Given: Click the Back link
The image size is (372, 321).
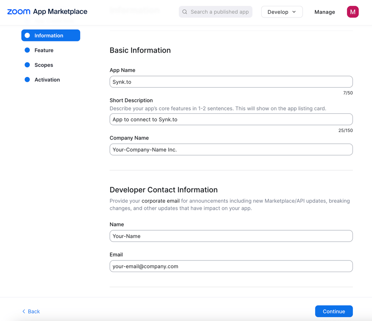Looking at the screenshot, I should (x=33, y=311).
